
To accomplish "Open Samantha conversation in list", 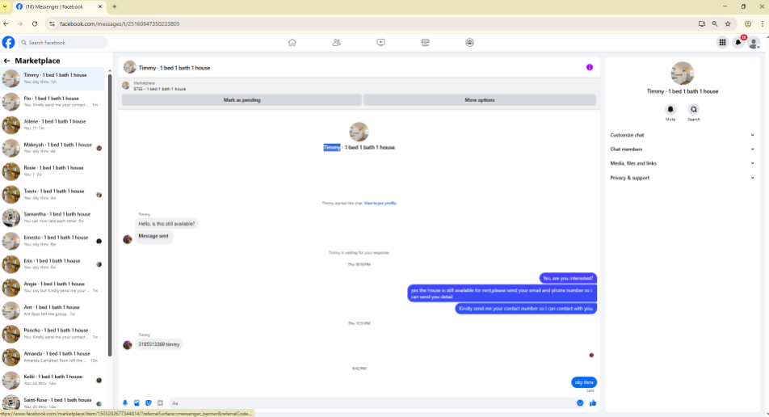I will pyautogui.click(x=53, y=217).
